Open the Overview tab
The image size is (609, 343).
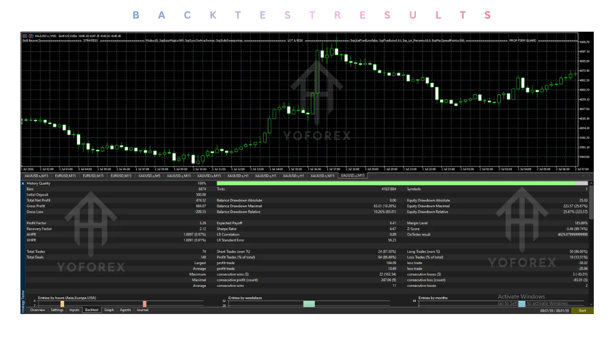pyautogui.click(x=38, y=310)
